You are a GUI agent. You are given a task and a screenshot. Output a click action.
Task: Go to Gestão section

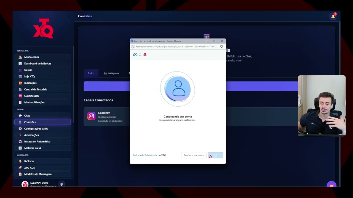(42, 70)
